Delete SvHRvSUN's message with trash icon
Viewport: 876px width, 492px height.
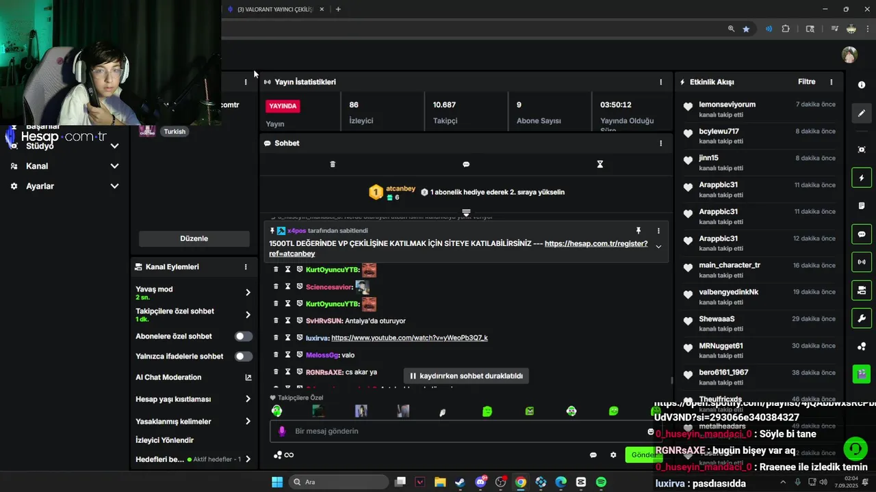276,320
